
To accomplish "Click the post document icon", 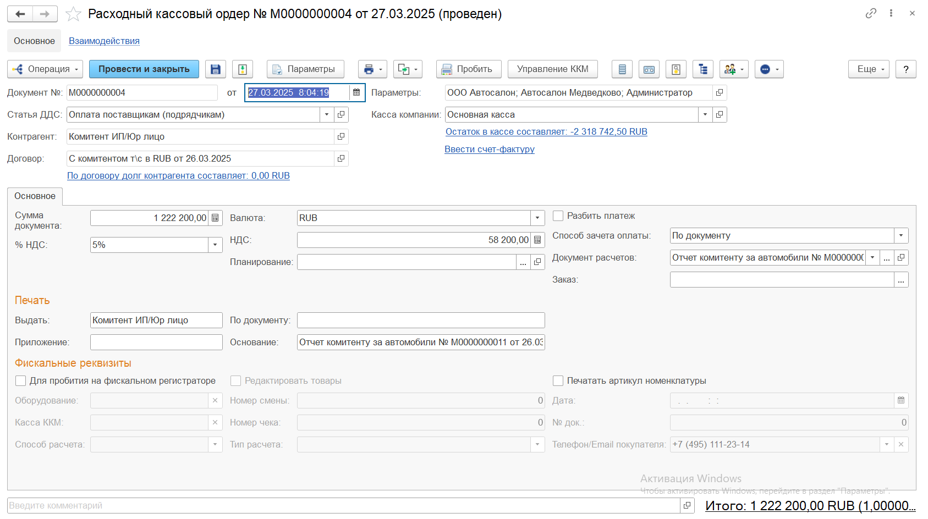I will point(243,69).
